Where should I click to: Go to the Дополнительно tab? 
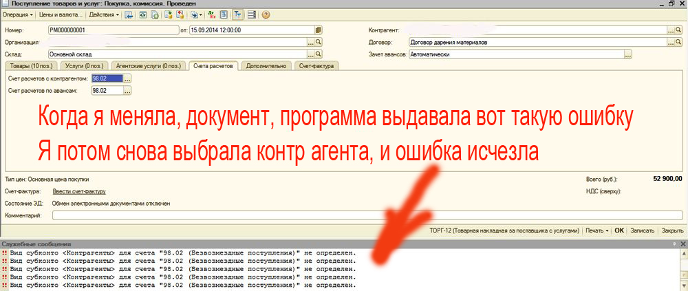266,66
